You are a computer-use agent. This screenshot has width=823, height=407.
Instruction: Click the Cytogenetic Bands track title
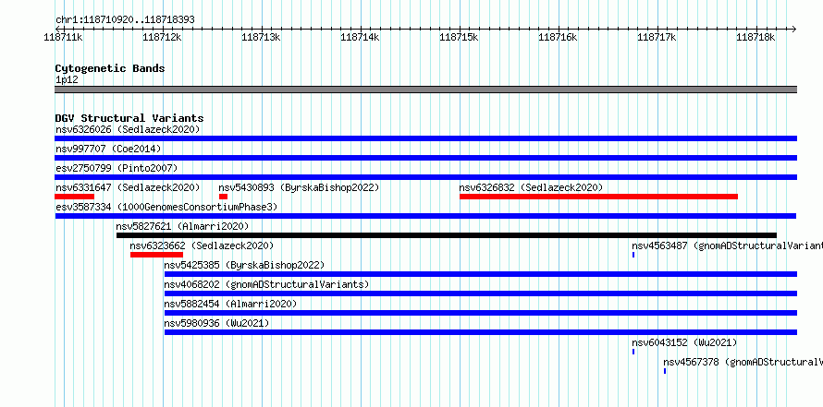(x=110, y=68)
